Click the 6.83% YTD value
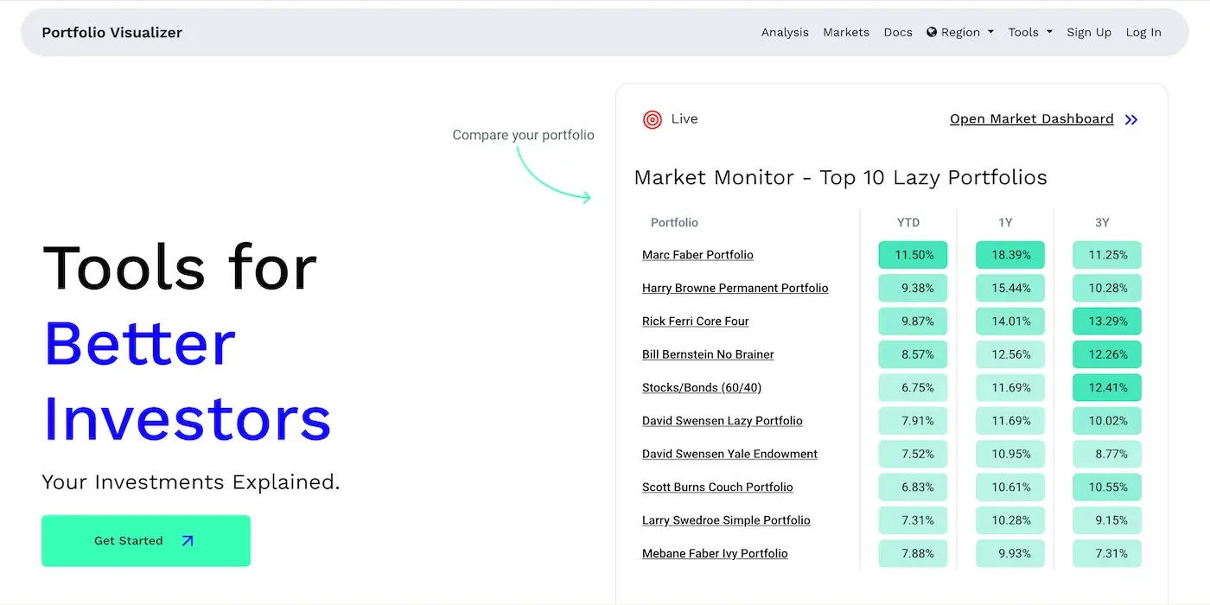 [x=914, y=487]
